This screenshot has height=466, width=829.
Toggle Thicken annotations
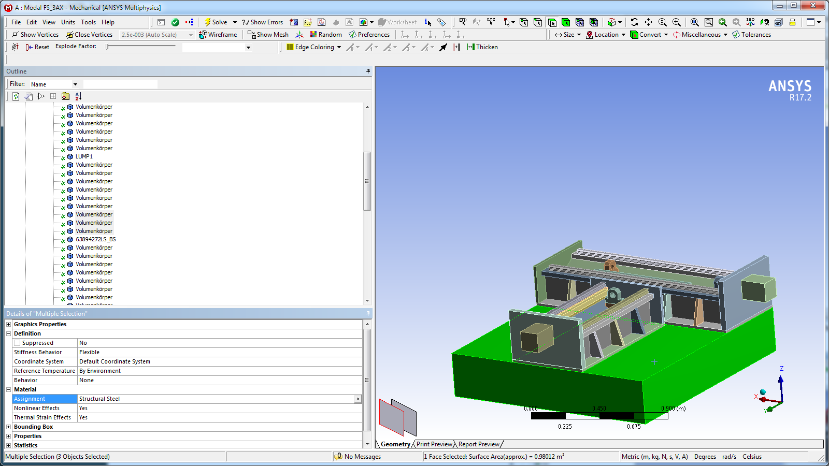pyautogui.click(x=482, y=47)
